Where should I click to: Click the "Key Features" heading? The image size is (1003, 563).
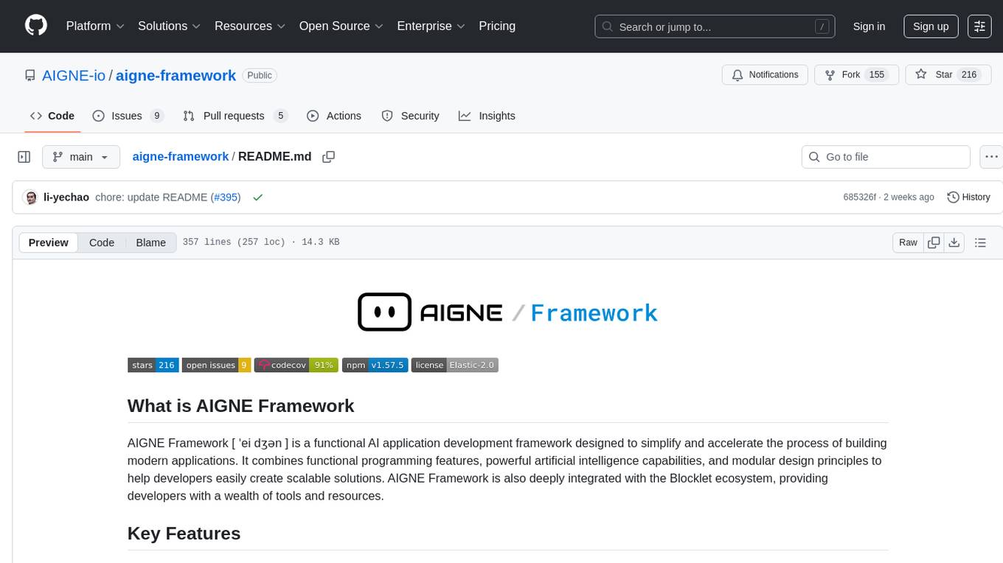(184, 534)
